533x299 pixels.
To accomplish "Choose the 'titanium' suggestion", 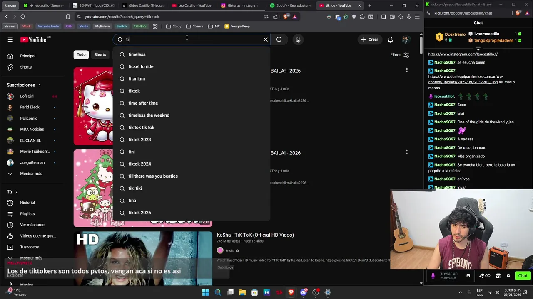I will click(x=192, y=78).
